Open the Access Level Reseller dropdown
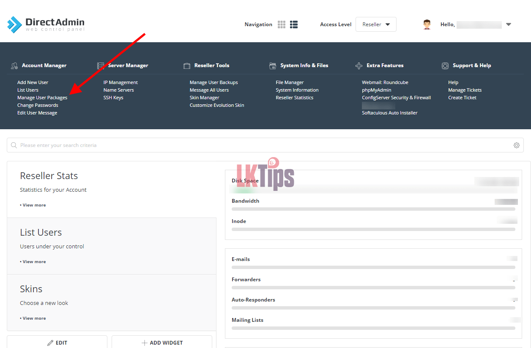Screen dimensions: 531x348 pyautogui.click(x=376, y=24)
